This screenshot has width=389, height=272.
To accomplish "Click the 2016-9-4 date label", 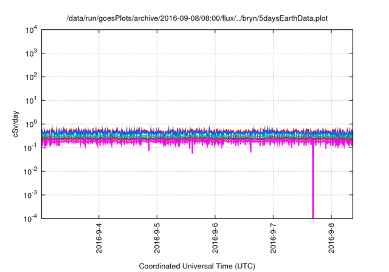I will (98, 238).
